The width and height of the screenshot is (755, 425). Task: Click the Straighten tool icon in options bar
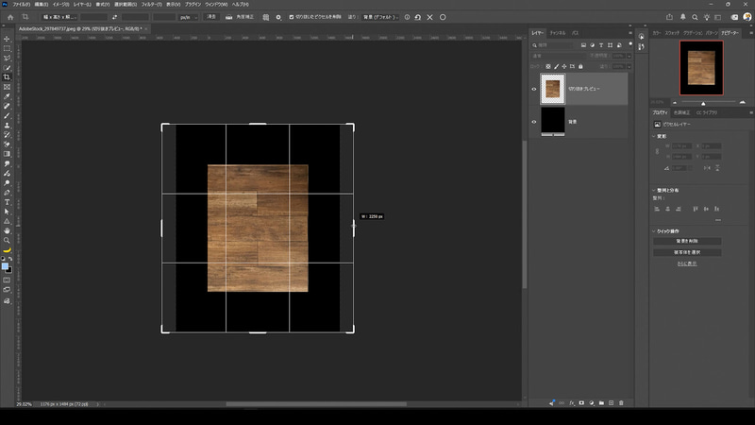click(x=228, y=17)
